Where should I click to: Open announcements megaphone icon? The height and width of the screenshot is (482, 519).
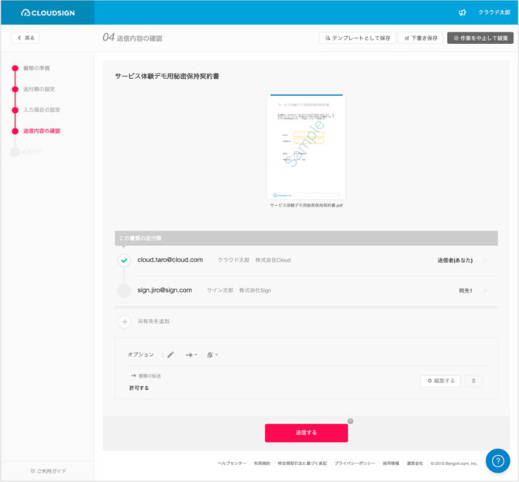[462, 12]
